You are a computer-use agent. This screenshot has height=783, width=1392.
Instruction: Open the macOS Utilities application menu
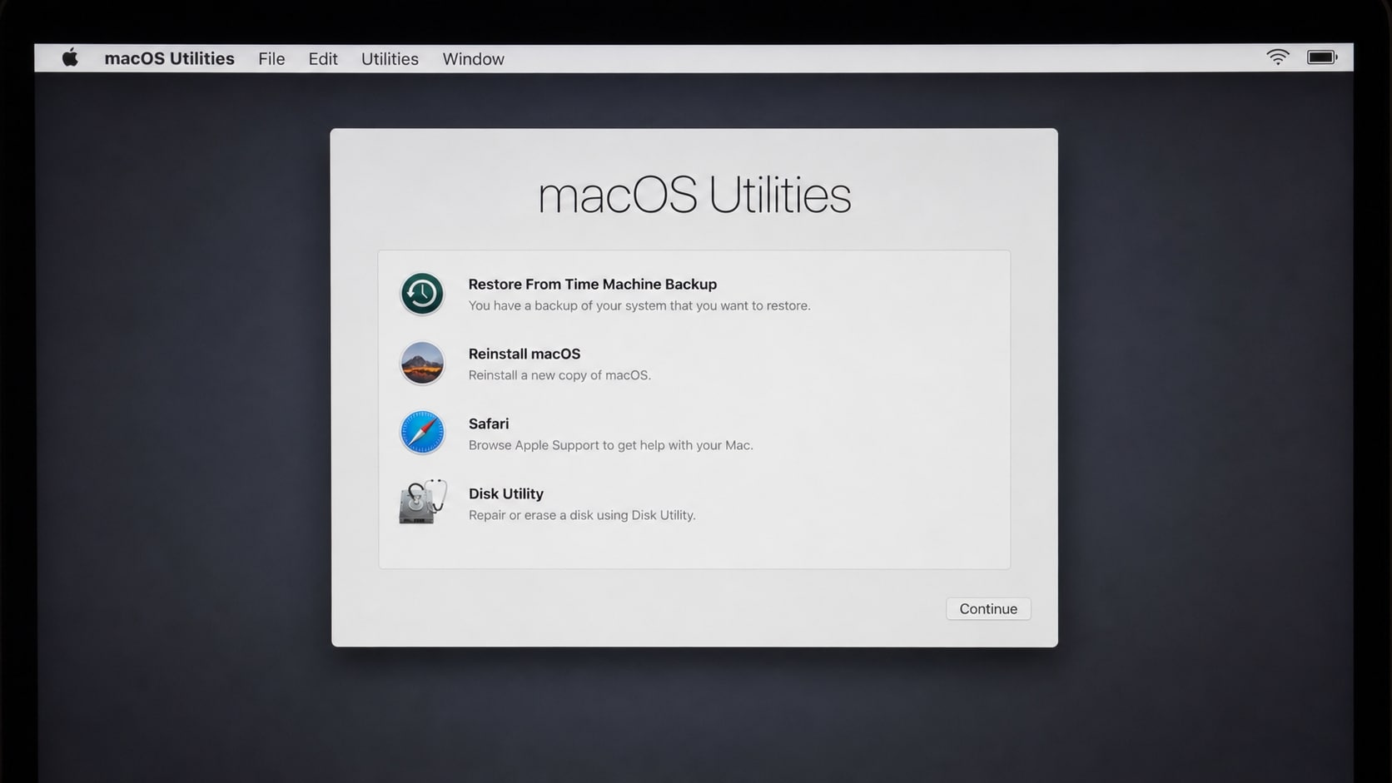[x=170, y=59]
